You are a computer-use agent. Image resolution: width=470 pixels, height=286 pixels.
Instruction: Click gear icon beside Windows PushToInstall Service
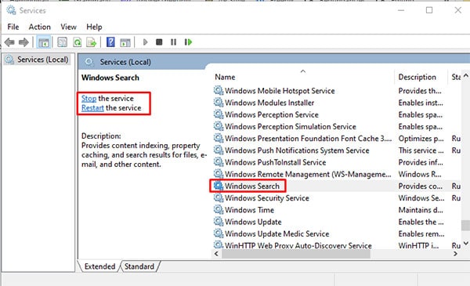[x=219, y=162]
